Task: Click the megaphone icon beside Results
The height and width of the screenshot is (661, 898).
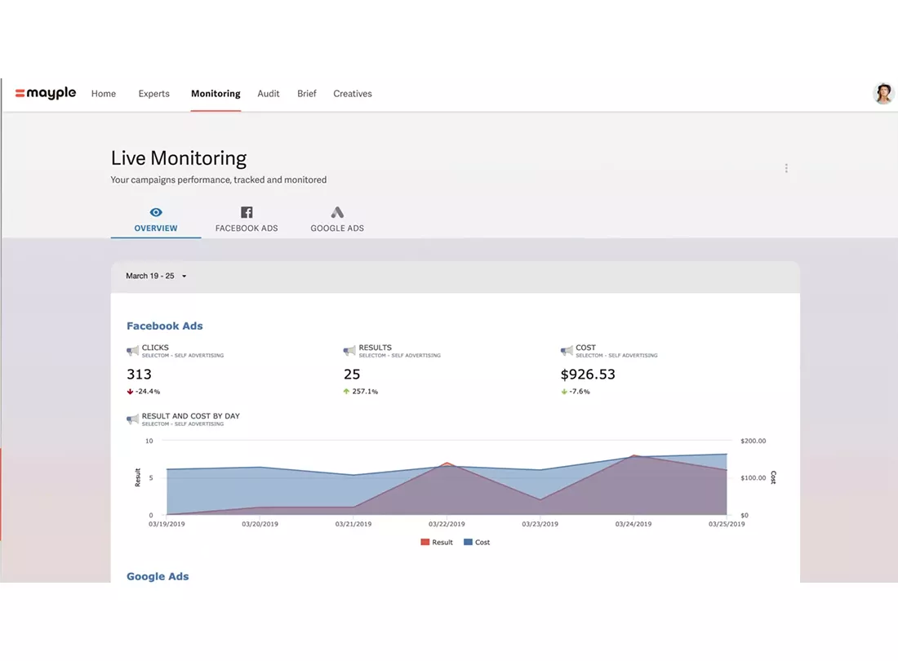Action: click(x=349, y=351)
